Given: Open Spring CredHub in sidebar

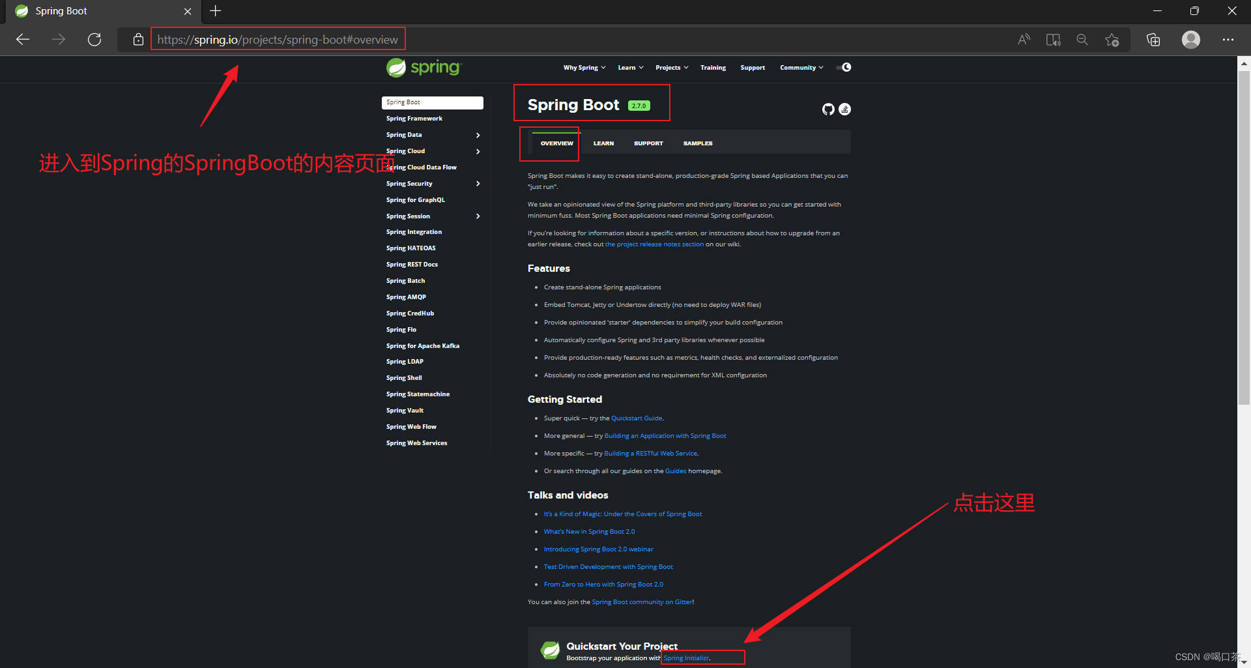Looking at the screenshot, I should coord(410,313).
